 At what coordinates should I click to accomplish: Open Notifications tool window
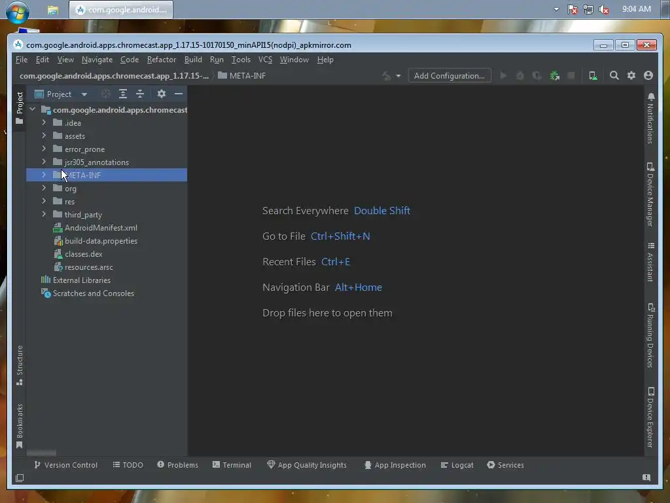tap(650, 118)
